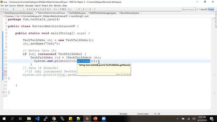Open Google Chrome from the taskbar
Image resolution: width=217 pixels, height=122 pixels.
(x=54, y=119)
